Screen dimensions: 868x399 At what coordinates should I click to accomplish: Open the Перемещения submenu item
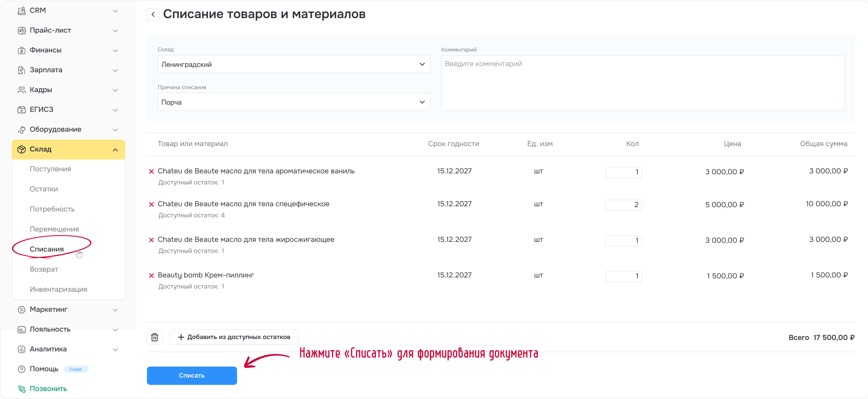54,229
